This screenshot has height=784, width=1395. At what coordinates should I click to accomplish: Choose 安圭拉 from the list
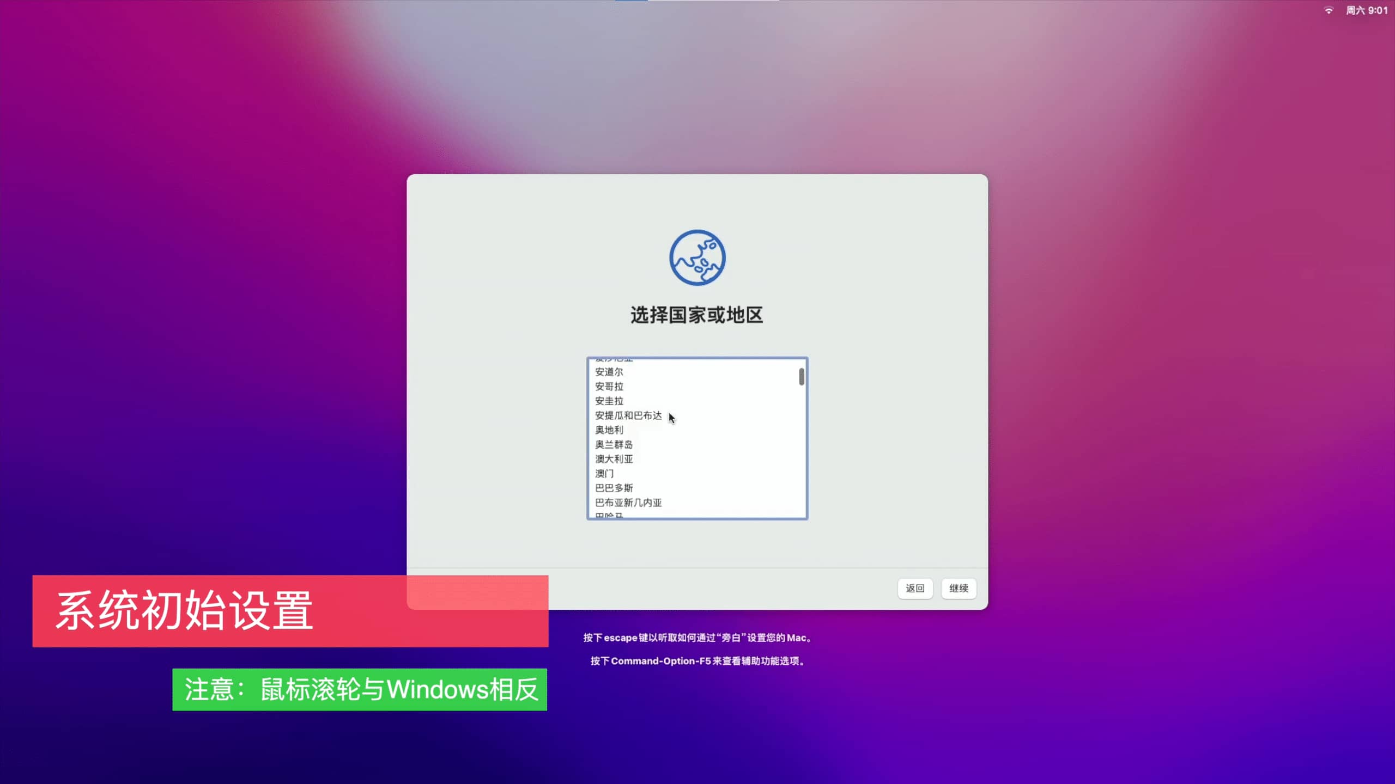click(609, 401)
